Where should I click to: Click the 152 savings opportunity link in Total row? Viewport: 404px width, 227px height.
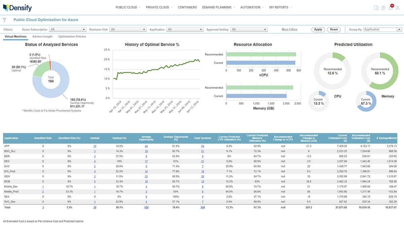pos(146,207)
